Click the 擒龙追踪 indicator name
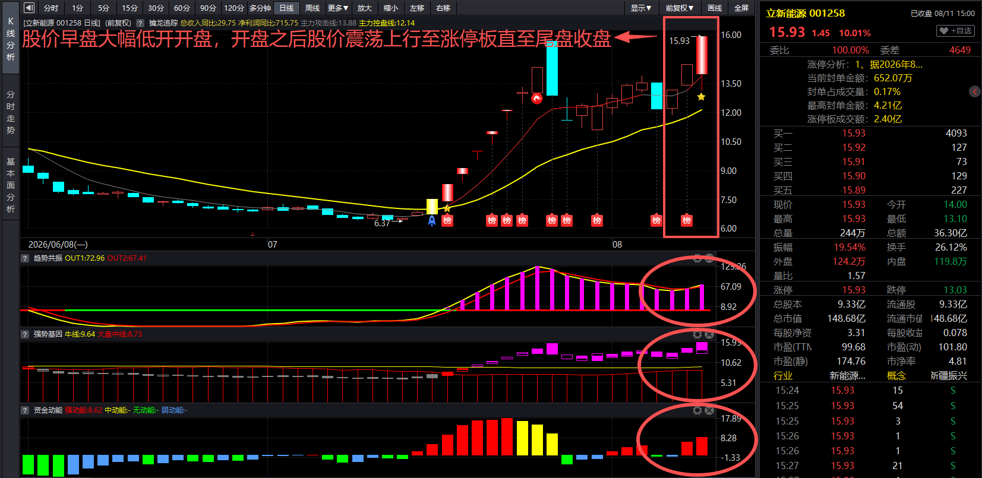The height and width of the screenshot is (478, 982). click(x=163, y=23)
